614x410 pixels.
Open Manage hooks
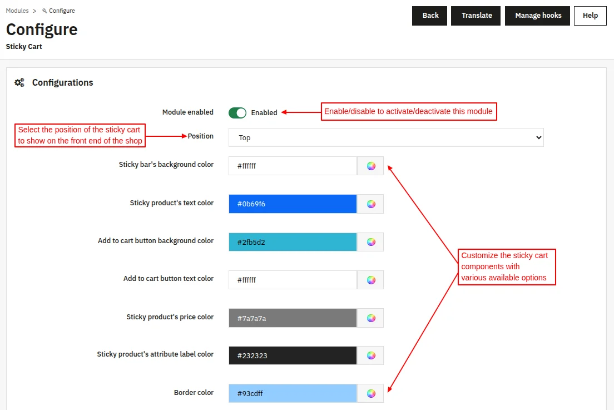coord(537,16)
